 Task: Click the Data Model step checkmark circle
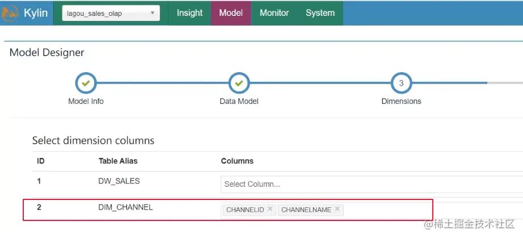[239, 83]
